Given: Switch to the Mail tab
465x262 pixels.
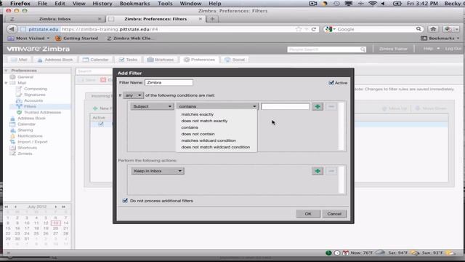Looking at the screenshot, I should (19, 60).
